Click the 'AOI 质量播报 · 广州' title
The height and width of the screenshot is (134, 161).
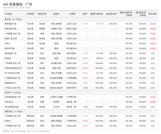17,5
